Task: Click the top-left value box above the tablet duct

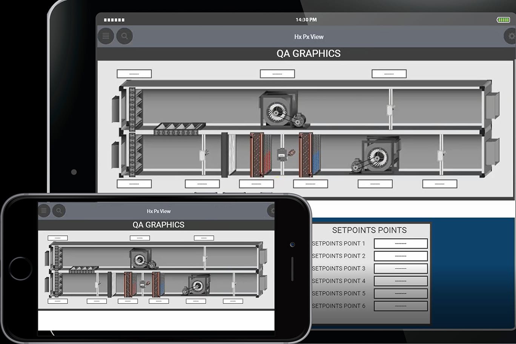Action: 134,74
